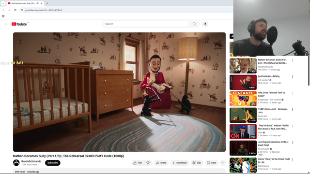
Task: Open CNN Nathan Fielder video thumbnail
Action: tap(243, 131)
